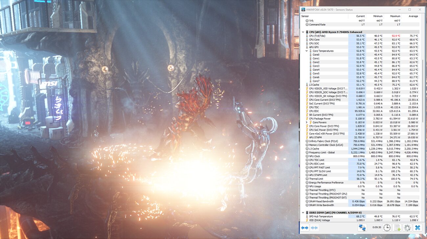The image size is (427, 239).
Task: Click the circle icon next to Command Rate
Action: coord(307,25)
